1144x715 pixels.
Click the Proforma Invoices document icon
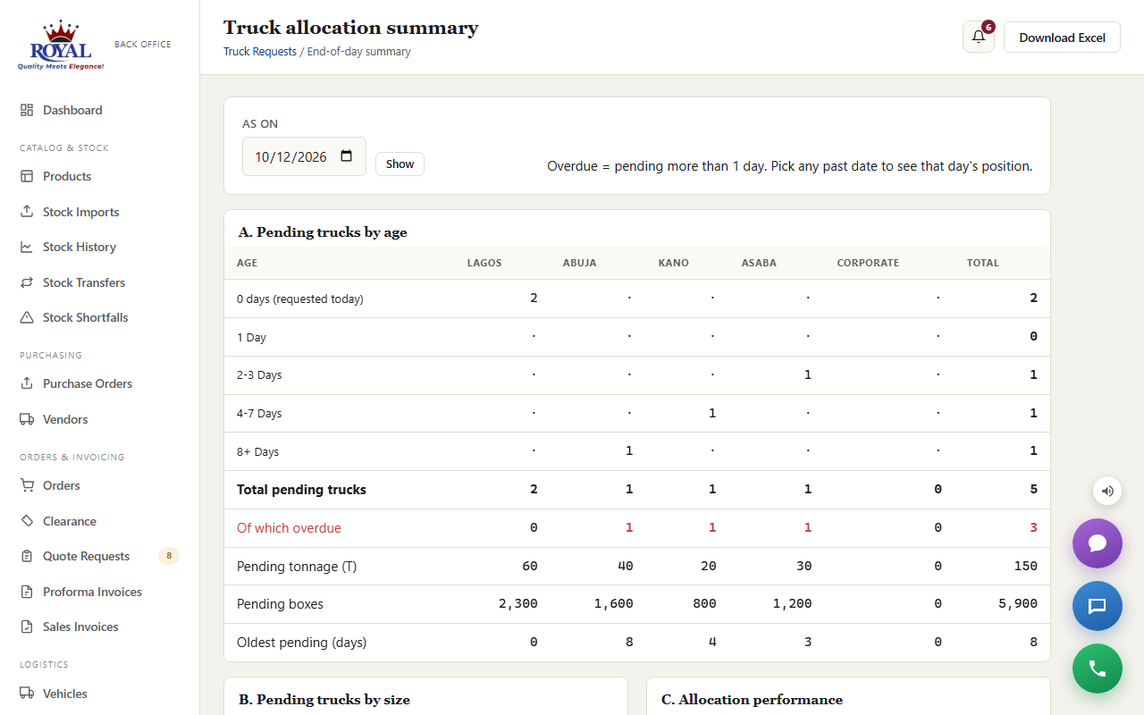27,592
